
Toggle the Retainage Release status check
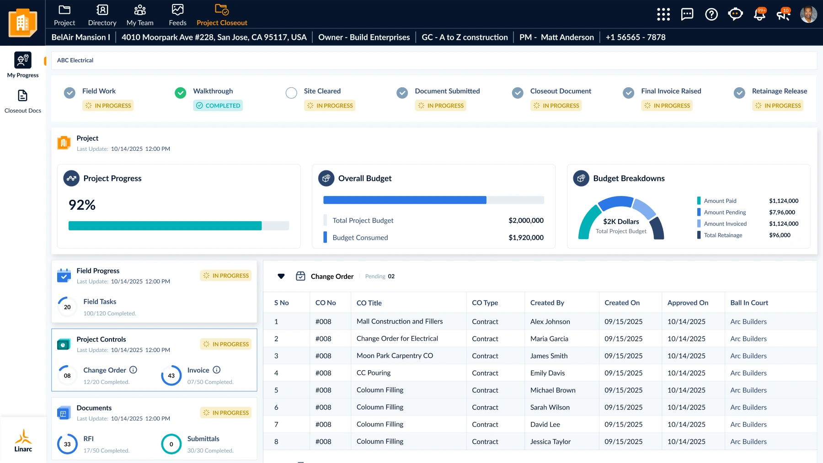click(x=739, y=93)
